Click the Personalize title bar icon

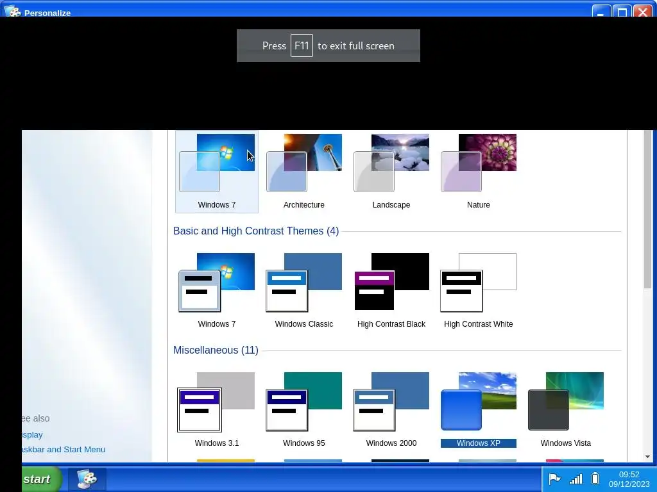click(13, 12)
